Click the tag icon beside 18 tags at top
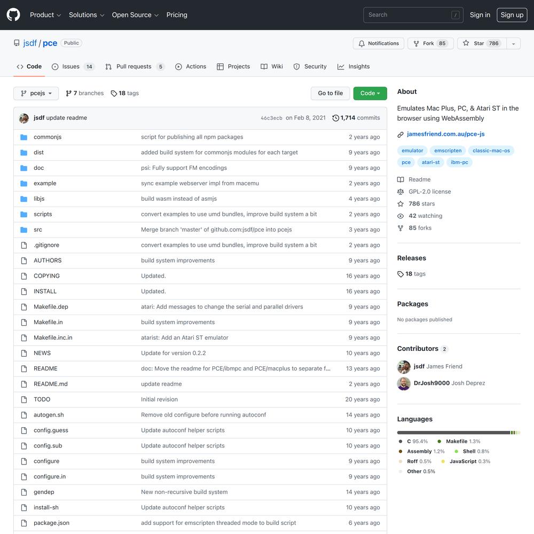This screenshot has width=534, height=534. [114, 93]
